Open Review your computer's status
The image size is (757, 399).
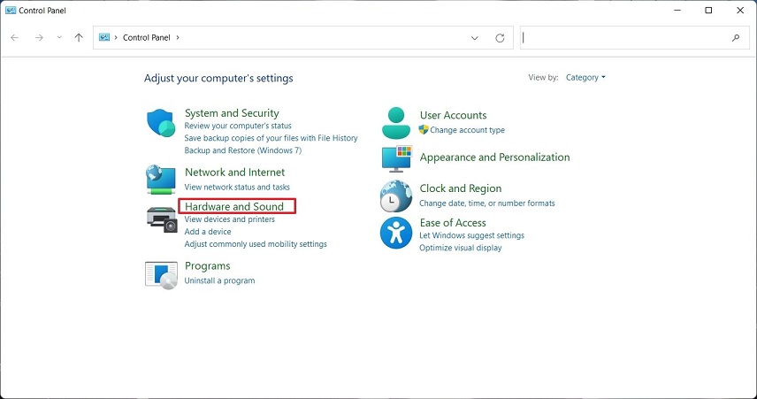pyautogui.click(x=238, y=126)
